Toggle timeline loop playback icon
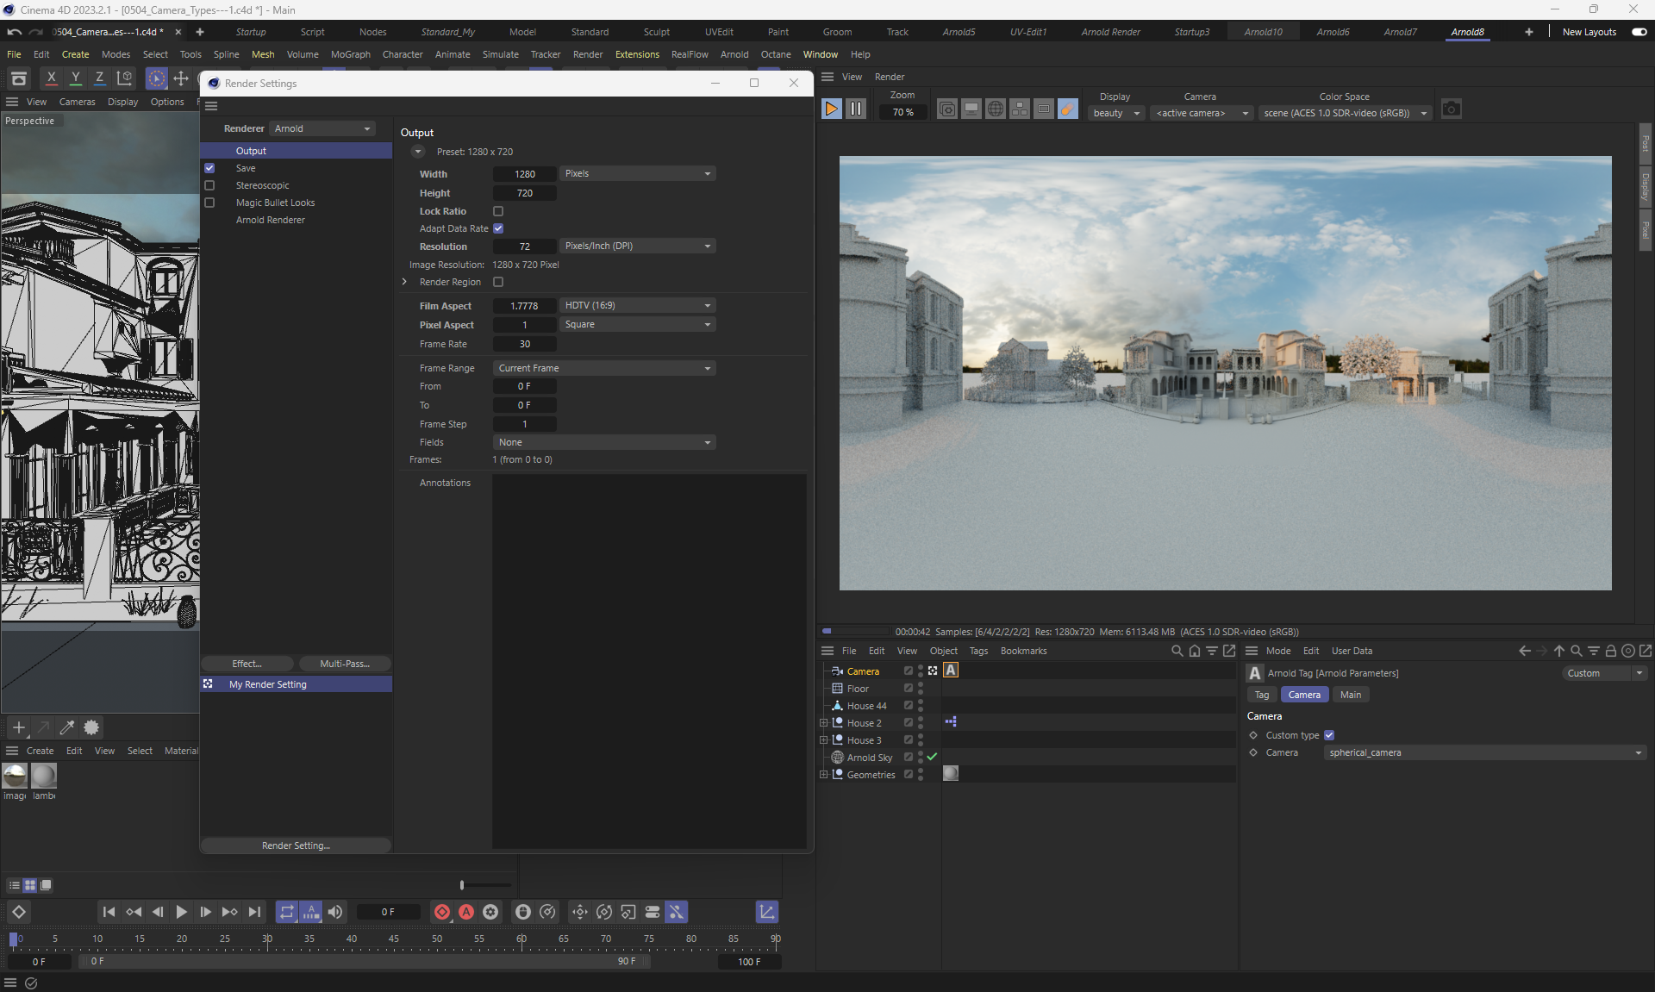The image size is (1655, 992). [287, 912]
